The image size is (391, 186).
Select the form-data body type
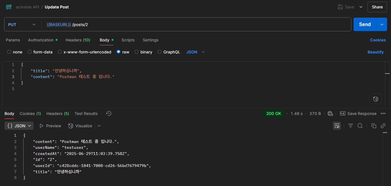point(29,52)
